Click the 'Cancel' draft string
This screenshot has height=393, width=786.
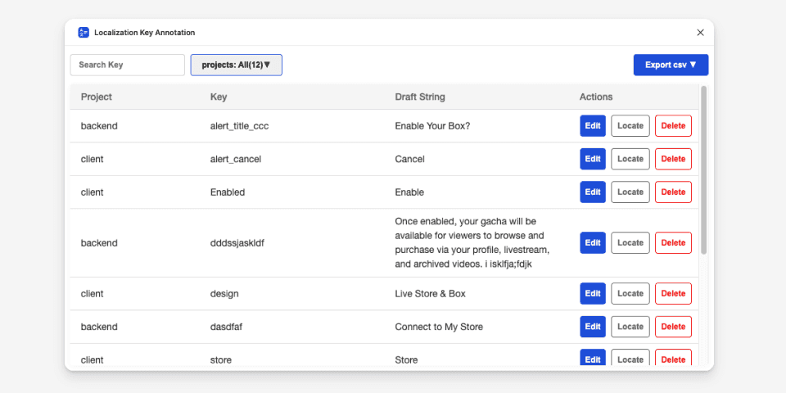pyautogui.click(x=409, y=160)
